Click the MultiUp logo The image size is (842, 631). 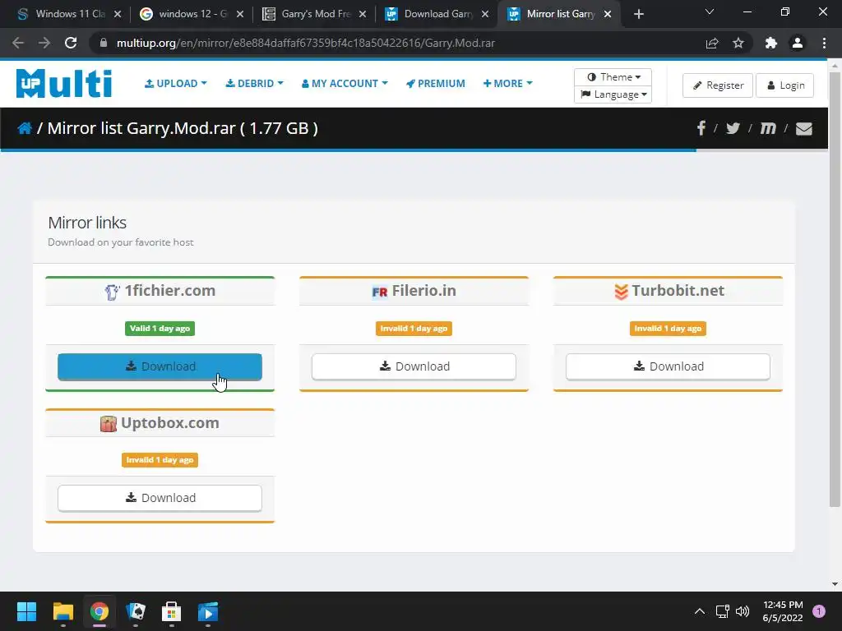coord(64,84)
